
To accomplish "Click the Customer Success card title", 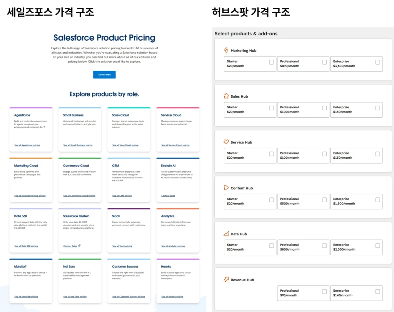I will pos(125,266).
